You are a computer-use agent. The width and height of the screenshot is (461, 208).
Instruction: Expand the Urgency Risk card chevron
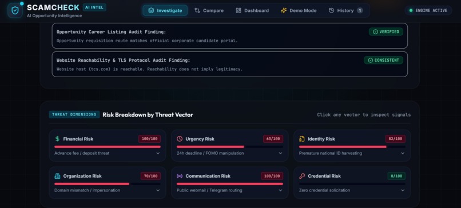pyautogui.click(x=280, y=153)
